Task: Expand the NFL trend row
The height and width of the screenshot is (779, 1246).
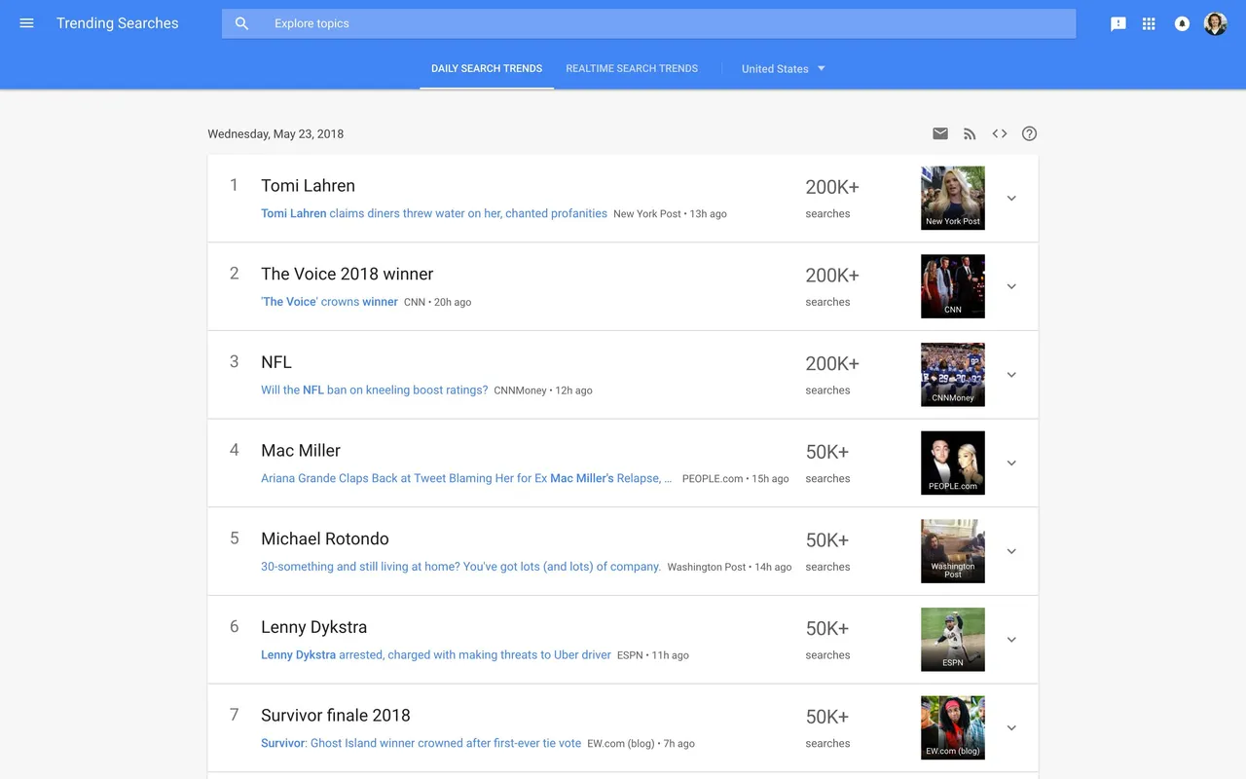Action: click(x=1011, y=375)
